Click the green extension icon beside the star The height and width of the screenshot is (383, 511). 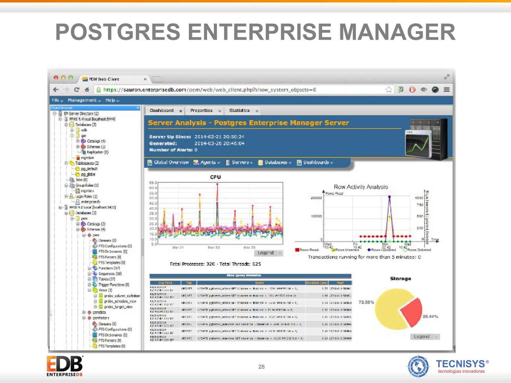[401, 90]
